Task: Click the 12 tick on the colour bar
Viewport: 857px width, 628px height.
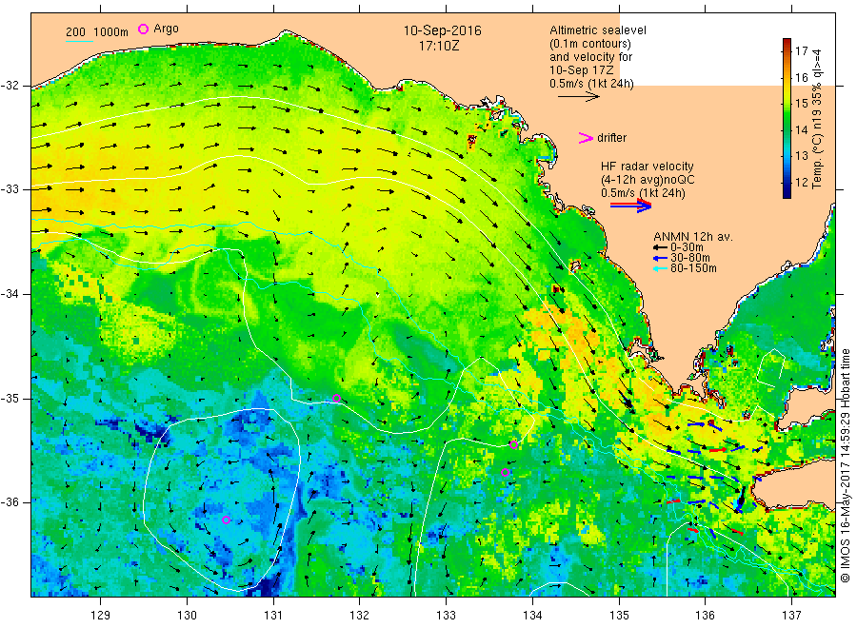Action: [x=801, y=183]
